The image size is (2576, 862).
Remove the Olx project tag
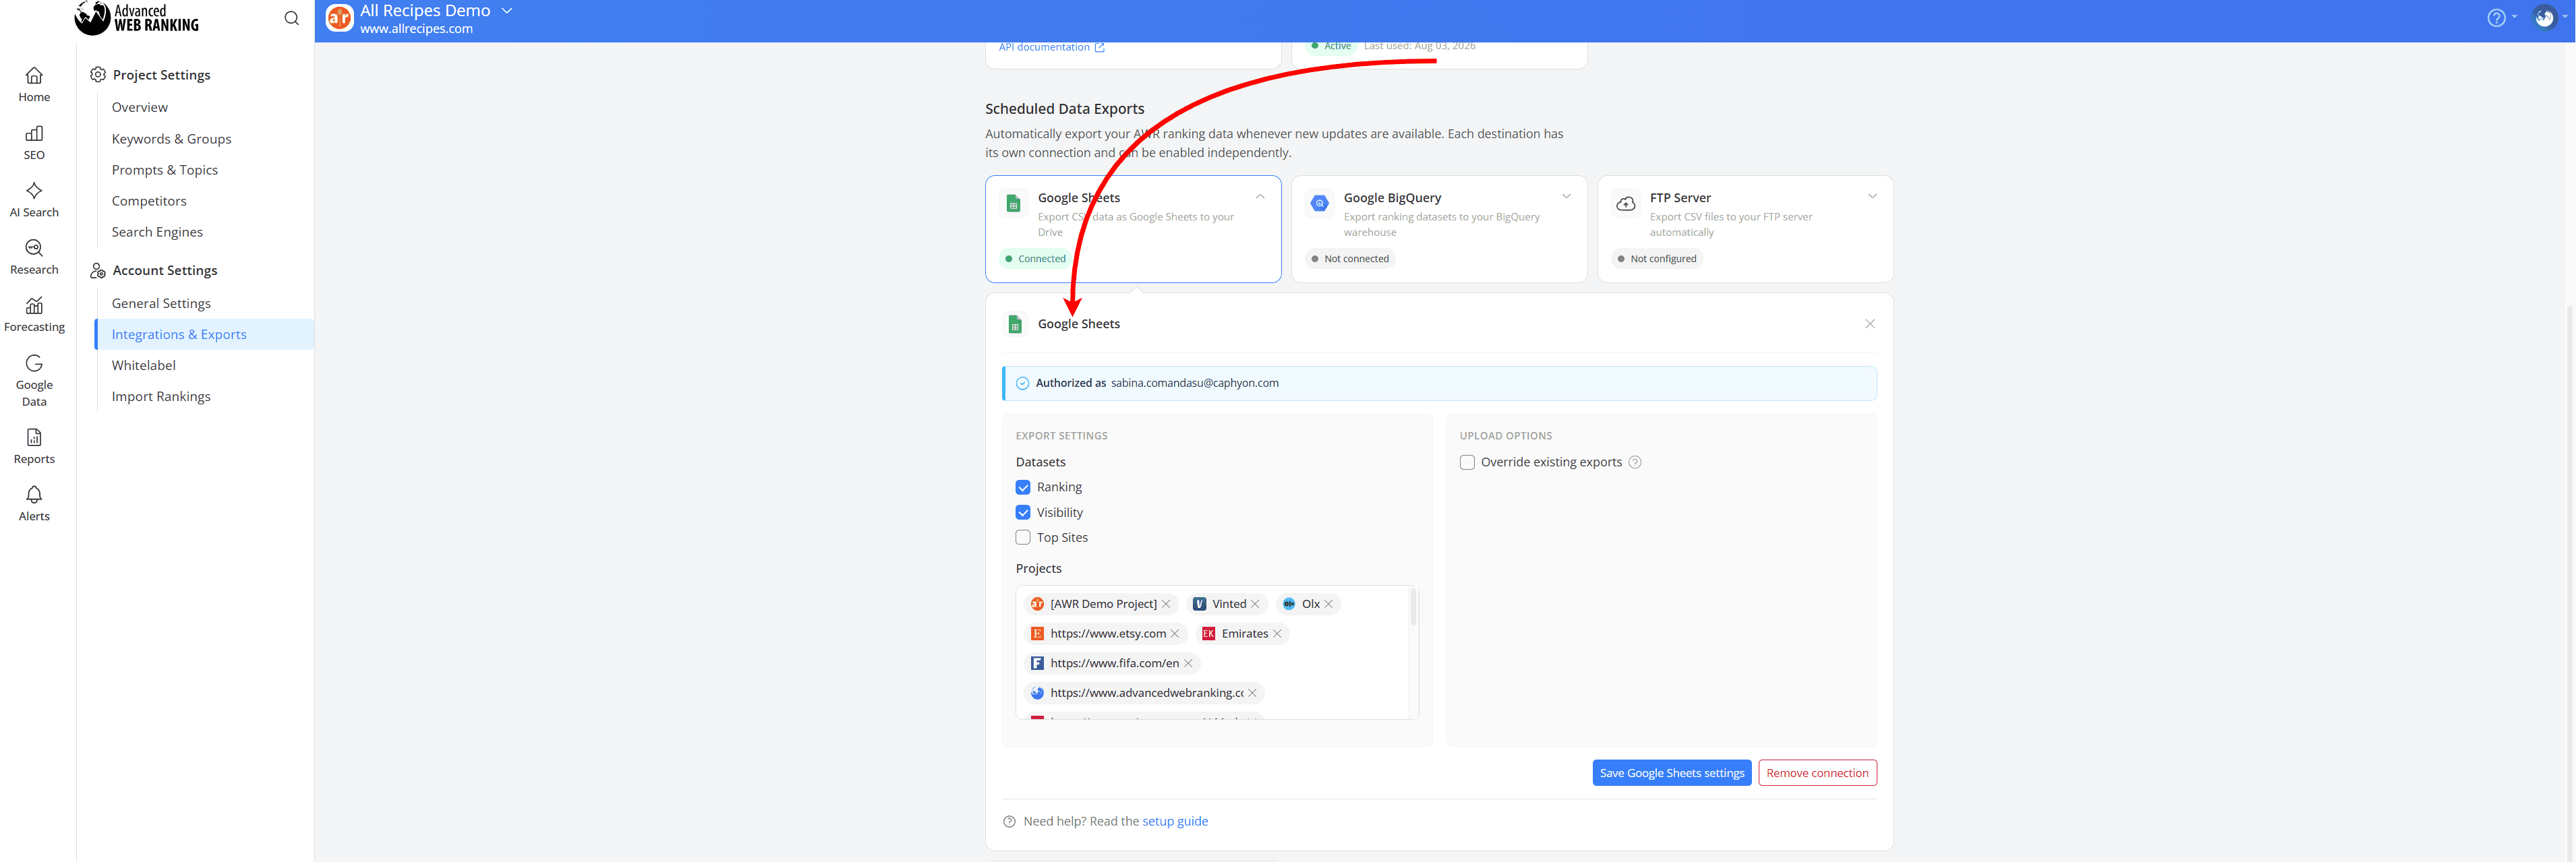pos(1329,604)
